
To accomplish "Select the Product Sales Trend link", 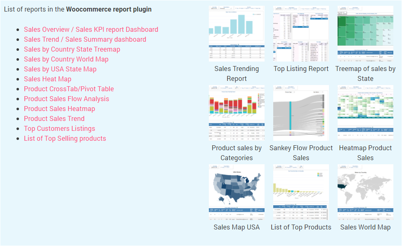I will point(54,119).
